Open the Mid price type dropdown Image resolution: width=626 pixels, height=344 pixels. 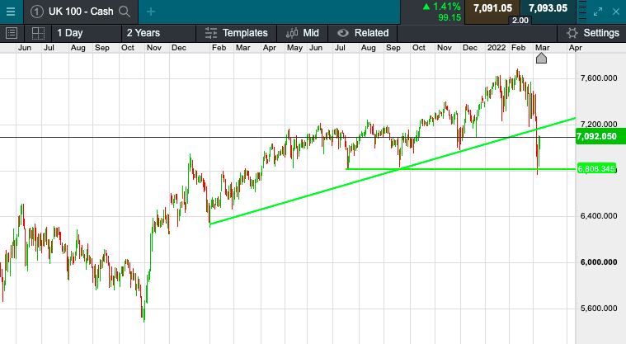(302, 33)
